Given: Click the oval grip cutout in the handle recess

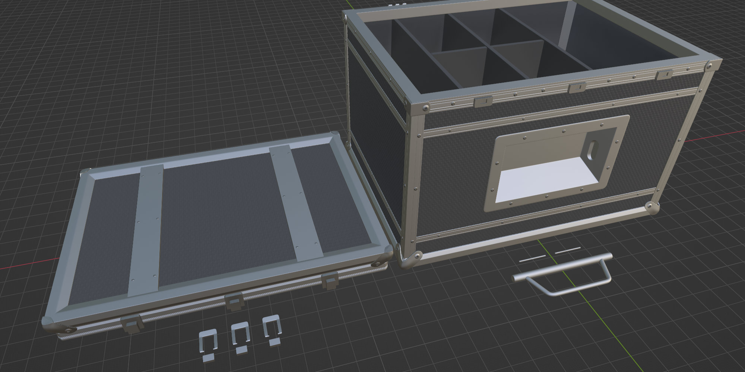Looking at the screenshot, I should pos(592,149).
